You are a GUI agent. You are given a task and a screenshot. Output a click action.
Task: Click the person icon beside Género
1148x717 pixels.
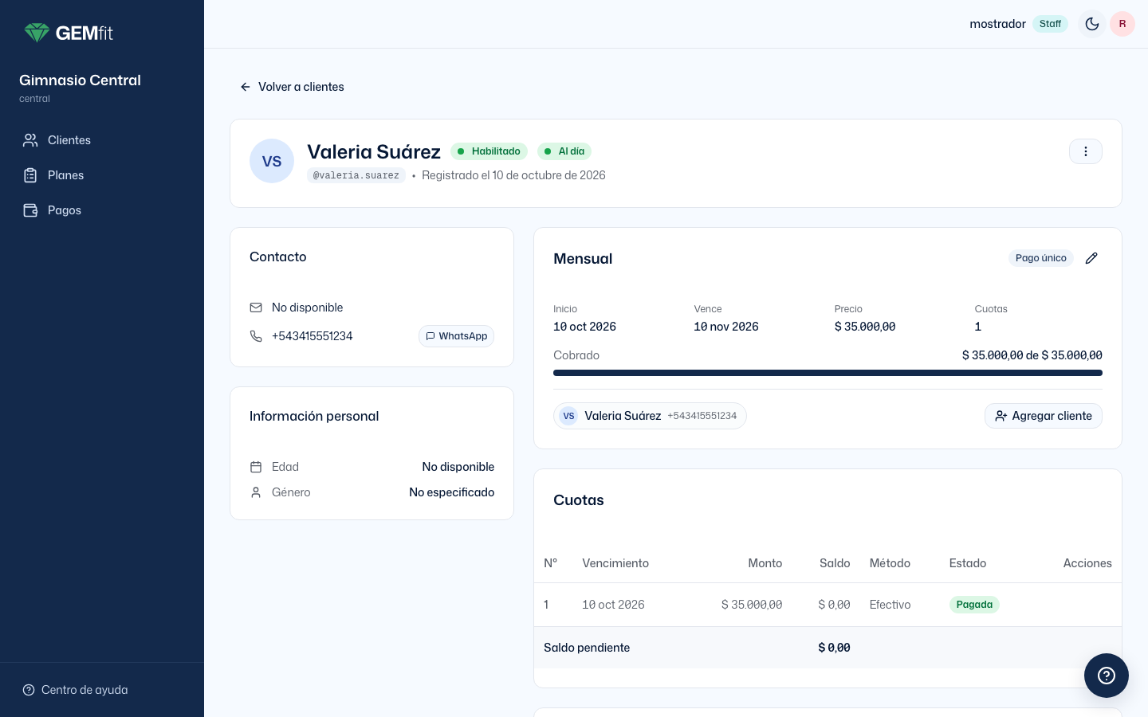[x=256, y=492]
